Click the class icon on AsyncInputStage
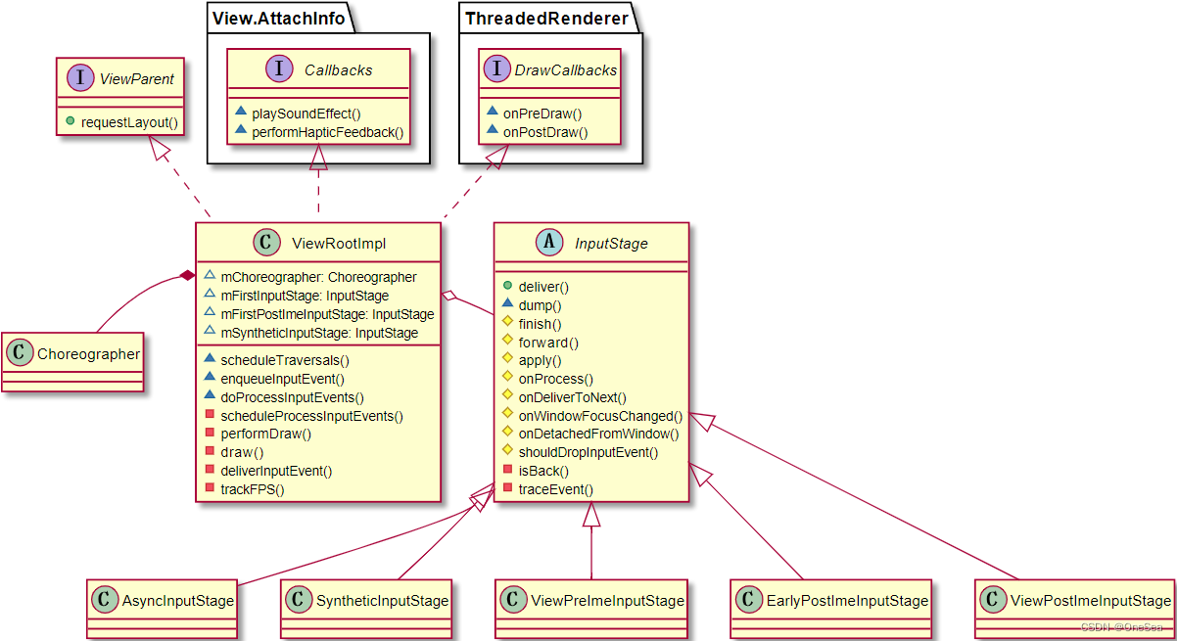 (104, 600)
